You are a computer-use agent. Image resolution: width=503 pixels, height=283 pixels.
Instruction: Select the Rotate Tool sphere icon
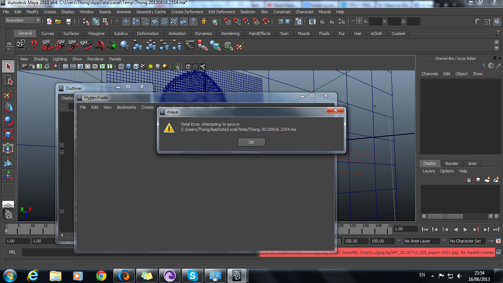(8, 121)
